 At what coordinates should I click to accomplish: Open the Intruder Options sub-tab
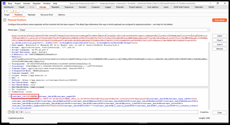click(x=62, y=15)
